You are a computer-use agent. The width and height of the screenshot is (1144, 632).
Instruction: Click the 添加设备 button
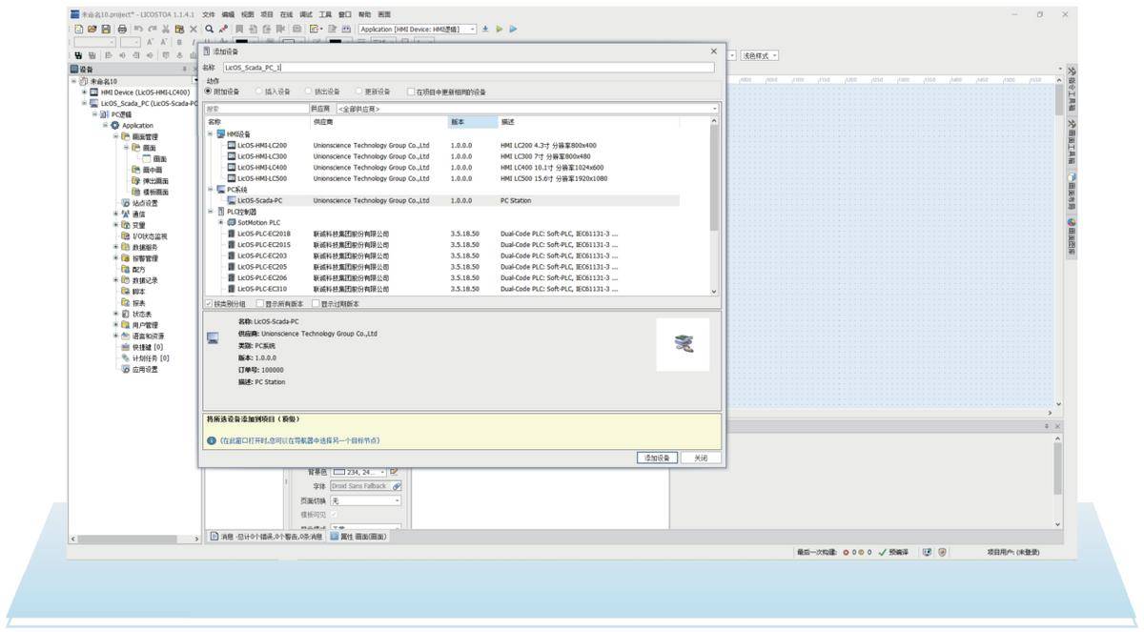(657, 459)
